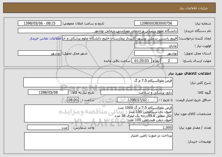Select the quantity field showing 1,000

(x=151, y=128)
